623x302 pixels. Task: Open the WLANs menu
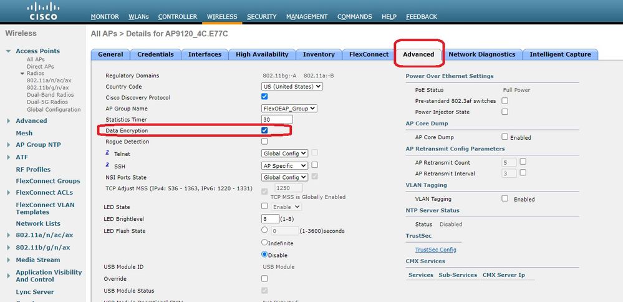coord(138,17)
